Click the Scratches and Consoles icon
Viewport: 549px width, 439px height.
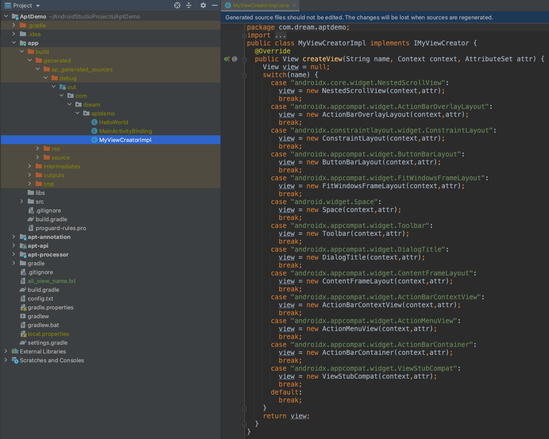click(x=15, y=360)
